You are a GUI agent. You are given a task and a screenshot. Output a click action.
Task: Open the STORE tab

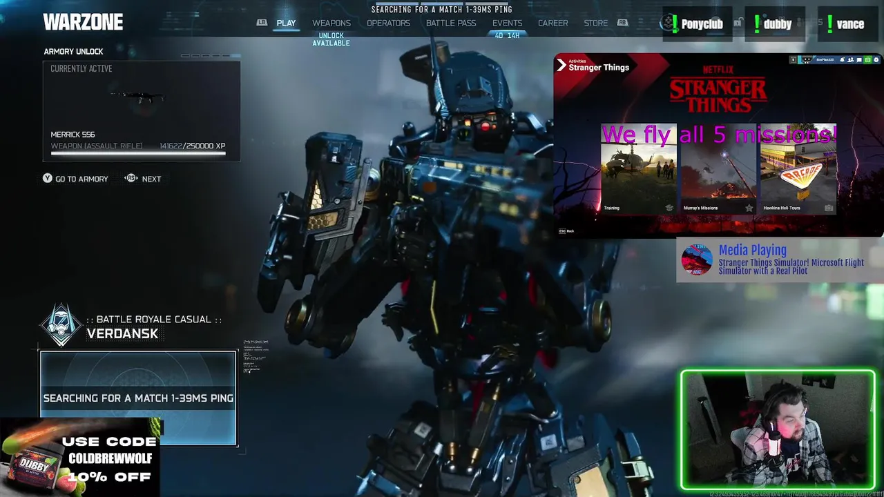(596, 23)
